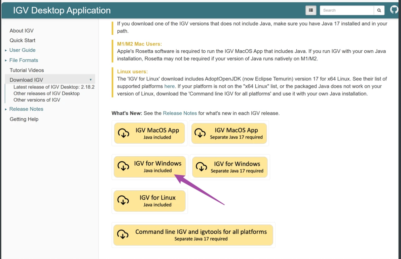Click download icon on Windows Java included button

tap(123, 166)
